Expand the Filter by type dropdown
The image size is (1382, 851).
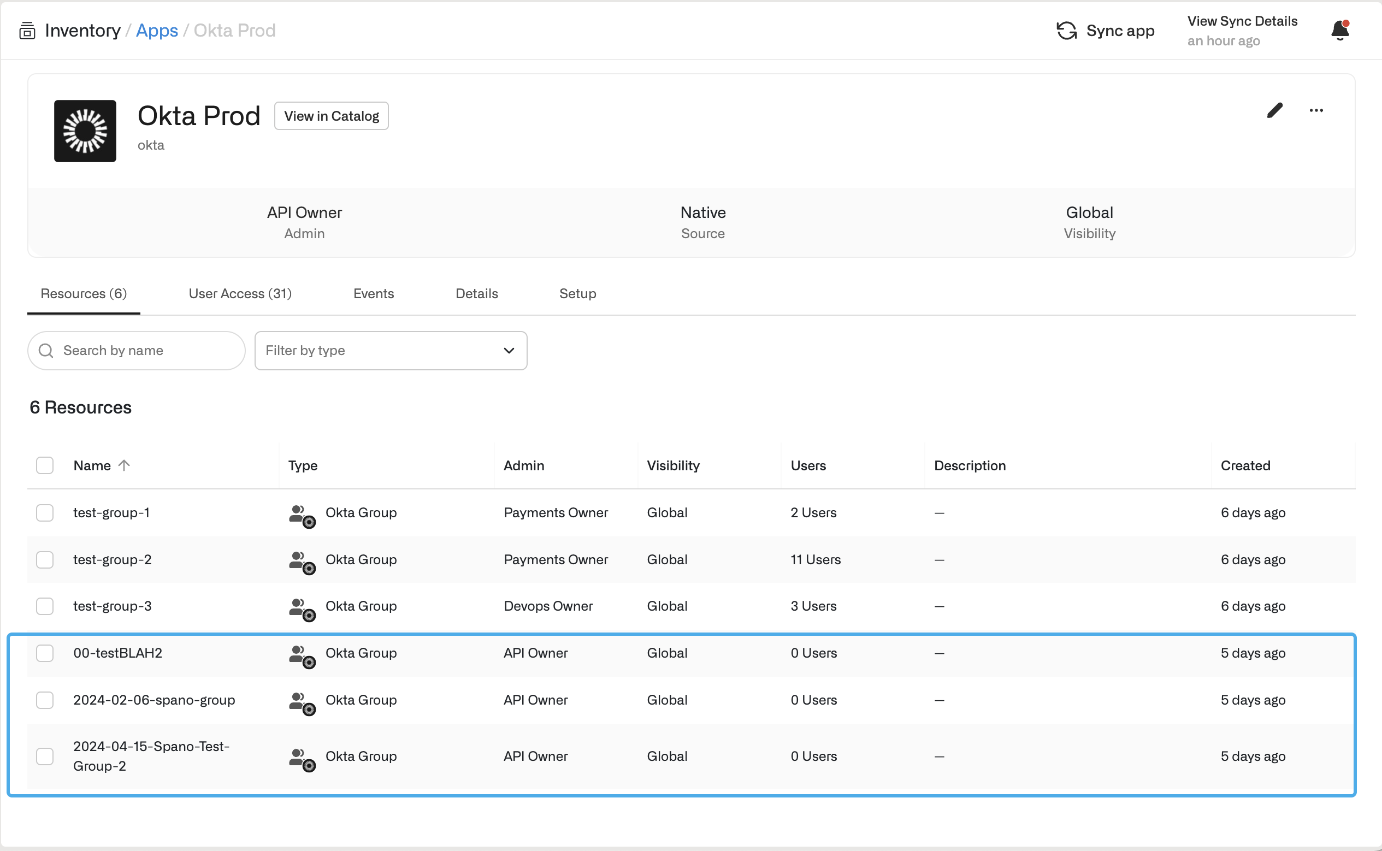pyautogui.click(x=391, y=351)
